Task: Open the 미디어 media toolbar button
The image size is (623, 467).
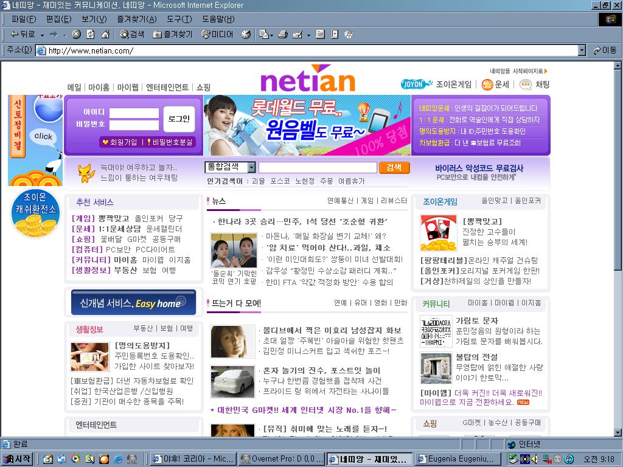Action: [x=217, y=35]
